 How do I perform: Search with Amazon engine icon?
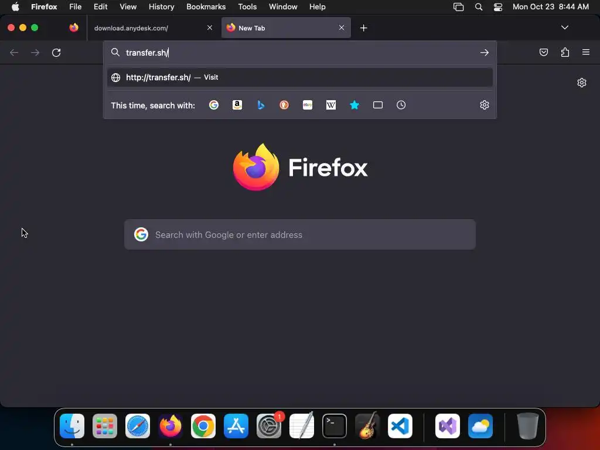(237, 105)
